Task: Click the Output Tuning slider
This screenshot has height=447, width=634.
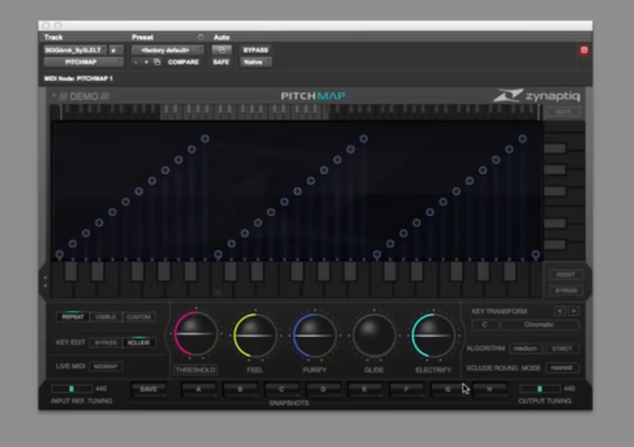Action: (540, 389)
